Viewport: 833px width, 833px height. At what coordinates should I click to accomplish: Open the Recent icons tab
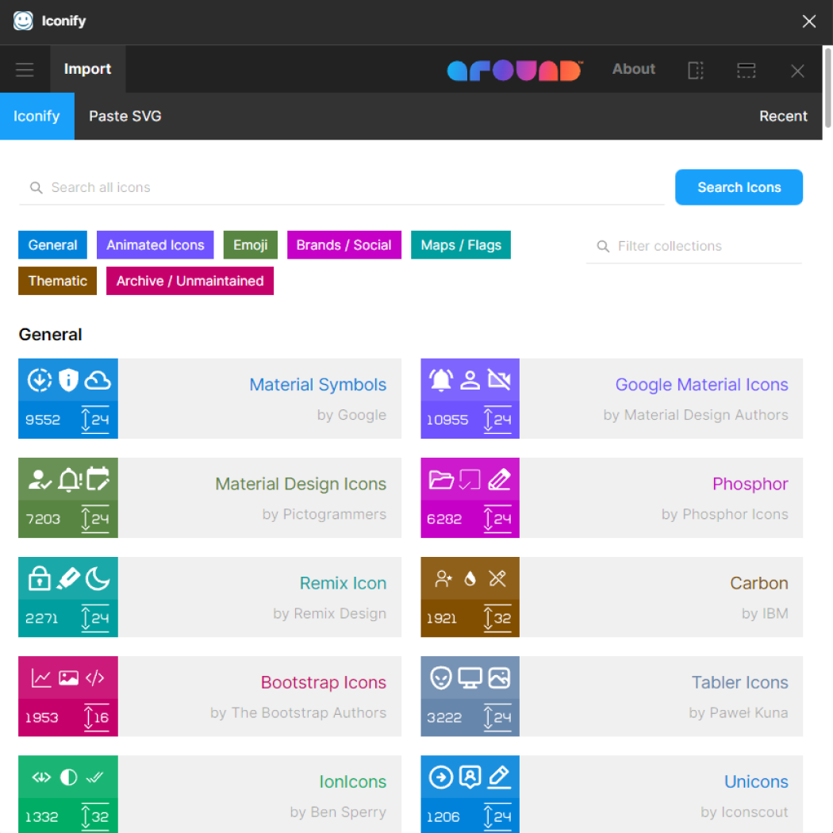[783, 117]
